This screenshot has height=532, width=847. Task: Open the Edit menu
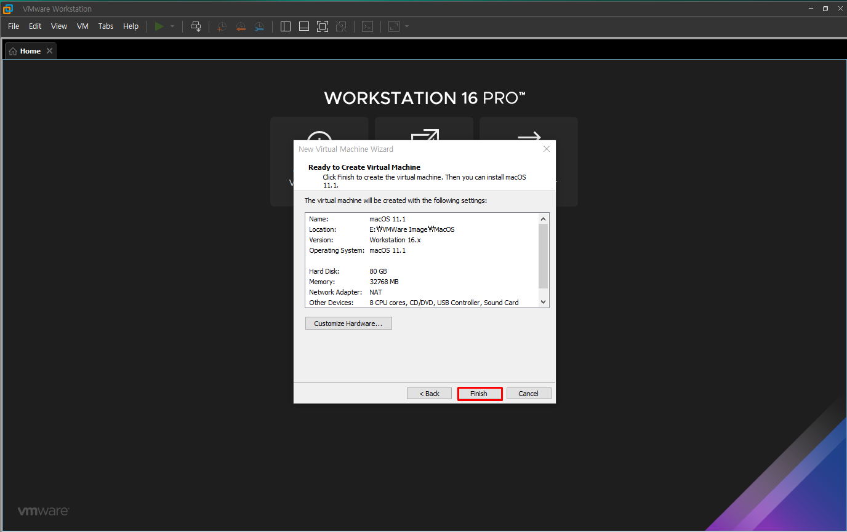[35, 26]
